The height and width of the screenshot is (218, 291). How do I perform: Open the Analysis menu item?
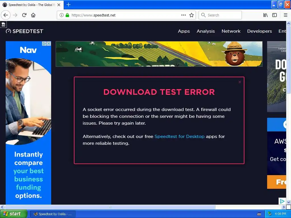(x=206, y=31)
